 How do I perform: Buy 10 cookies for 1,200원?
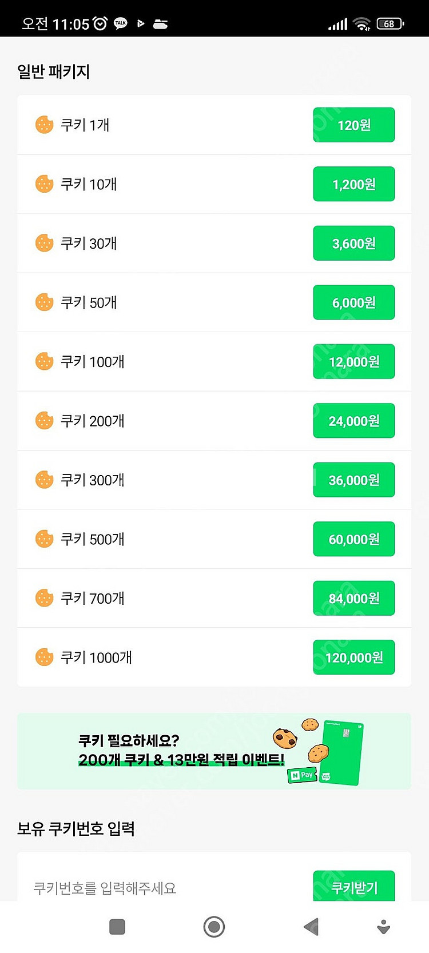354,184
